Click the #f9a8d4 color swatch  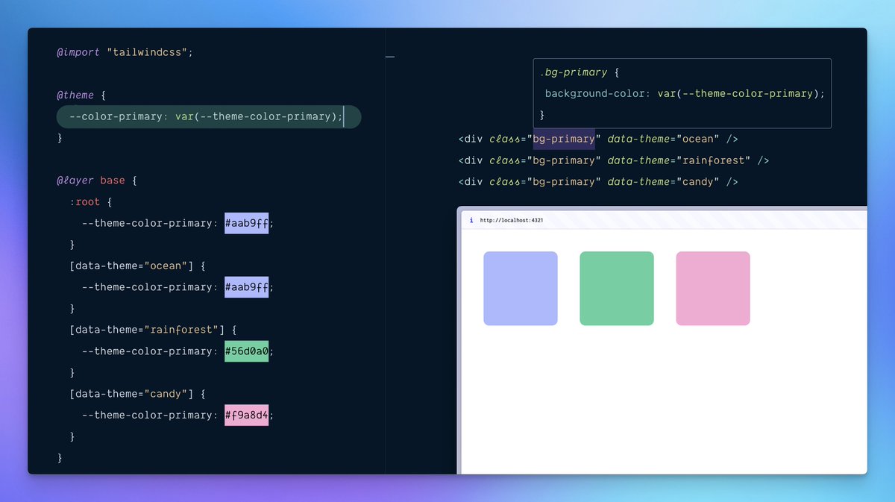tap(246, 415)
